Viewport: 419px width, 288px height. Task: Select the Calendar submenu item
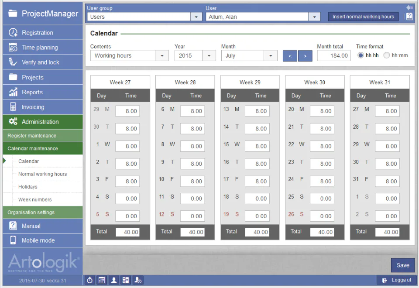coord(29,161)
